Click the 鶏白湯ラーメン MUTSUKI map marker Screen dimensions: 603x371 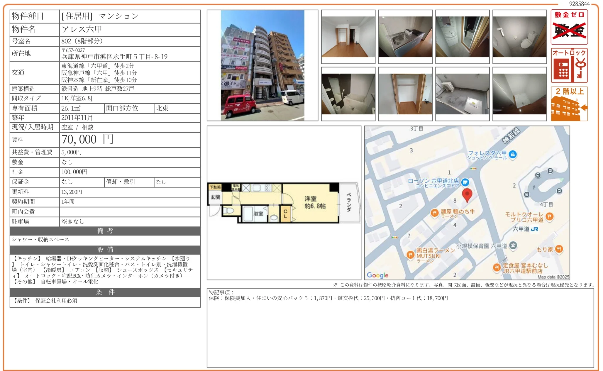click(410, 255)
